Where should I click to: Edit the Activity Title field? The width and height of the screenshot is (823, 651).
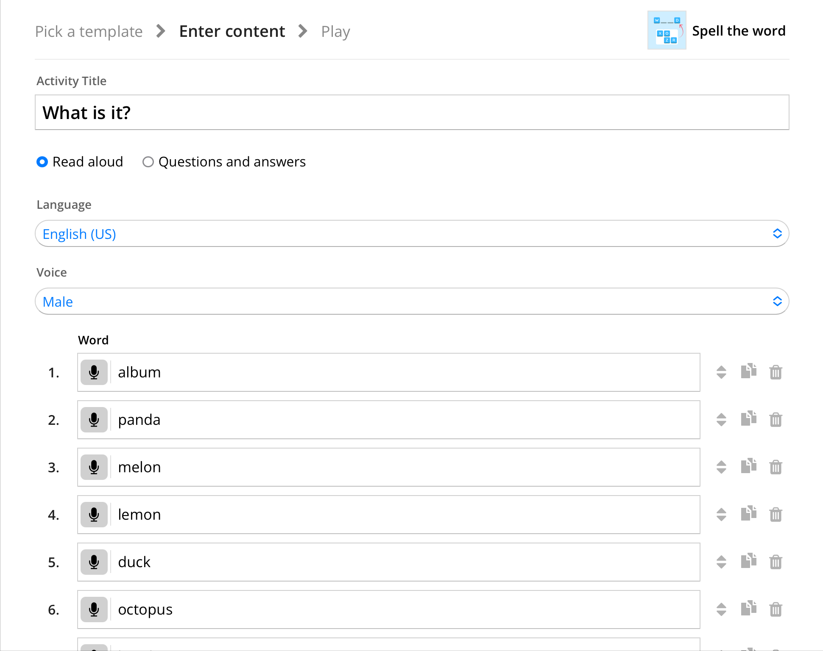(x=412, y=113)
